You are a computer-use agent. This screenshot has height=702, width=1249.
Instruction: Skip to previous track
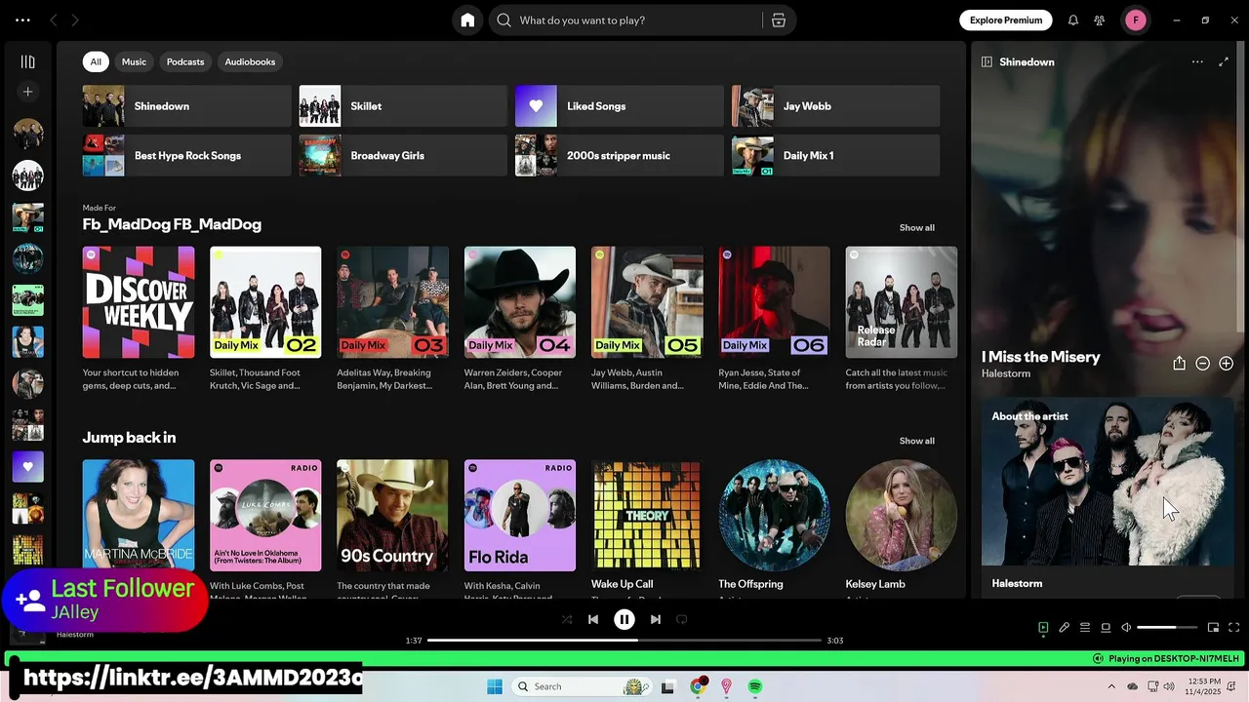[593, 619]
